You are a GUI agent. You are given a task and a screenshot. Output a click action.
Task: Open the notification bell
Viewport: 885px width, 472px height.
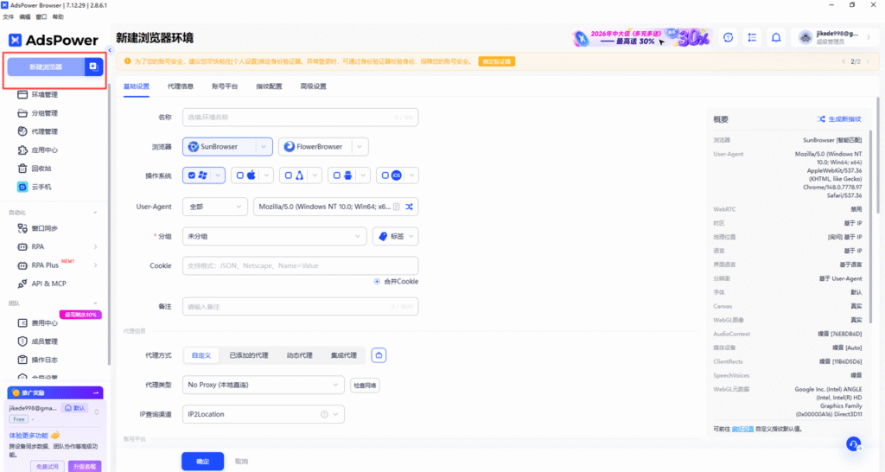tap(776, 38)
